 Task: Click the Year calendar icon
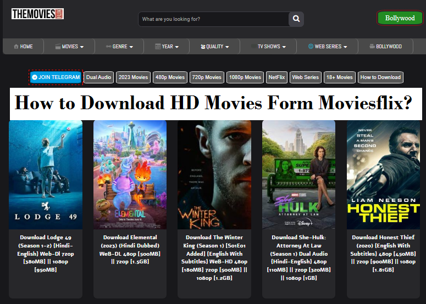(158, 47)
